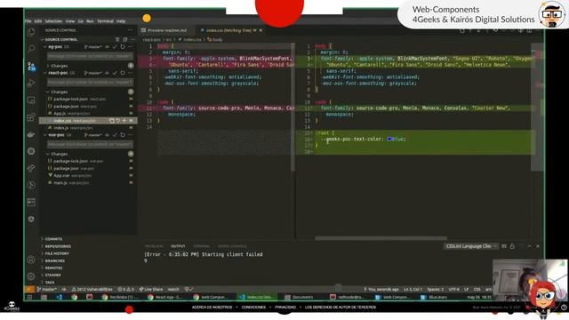Select main.js file row in vue-poc
Image resolution: width=569 pixels, height=320 pixels.
[x=87, y=183]
